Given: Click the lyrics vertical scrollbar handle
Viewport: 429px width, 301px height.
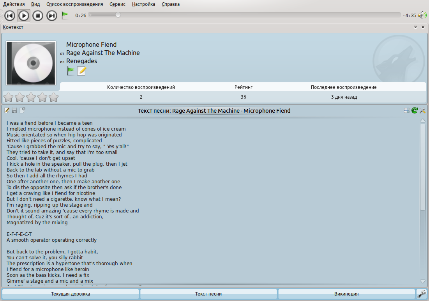Looking at the screenshot, I should [x=423, y=167].
